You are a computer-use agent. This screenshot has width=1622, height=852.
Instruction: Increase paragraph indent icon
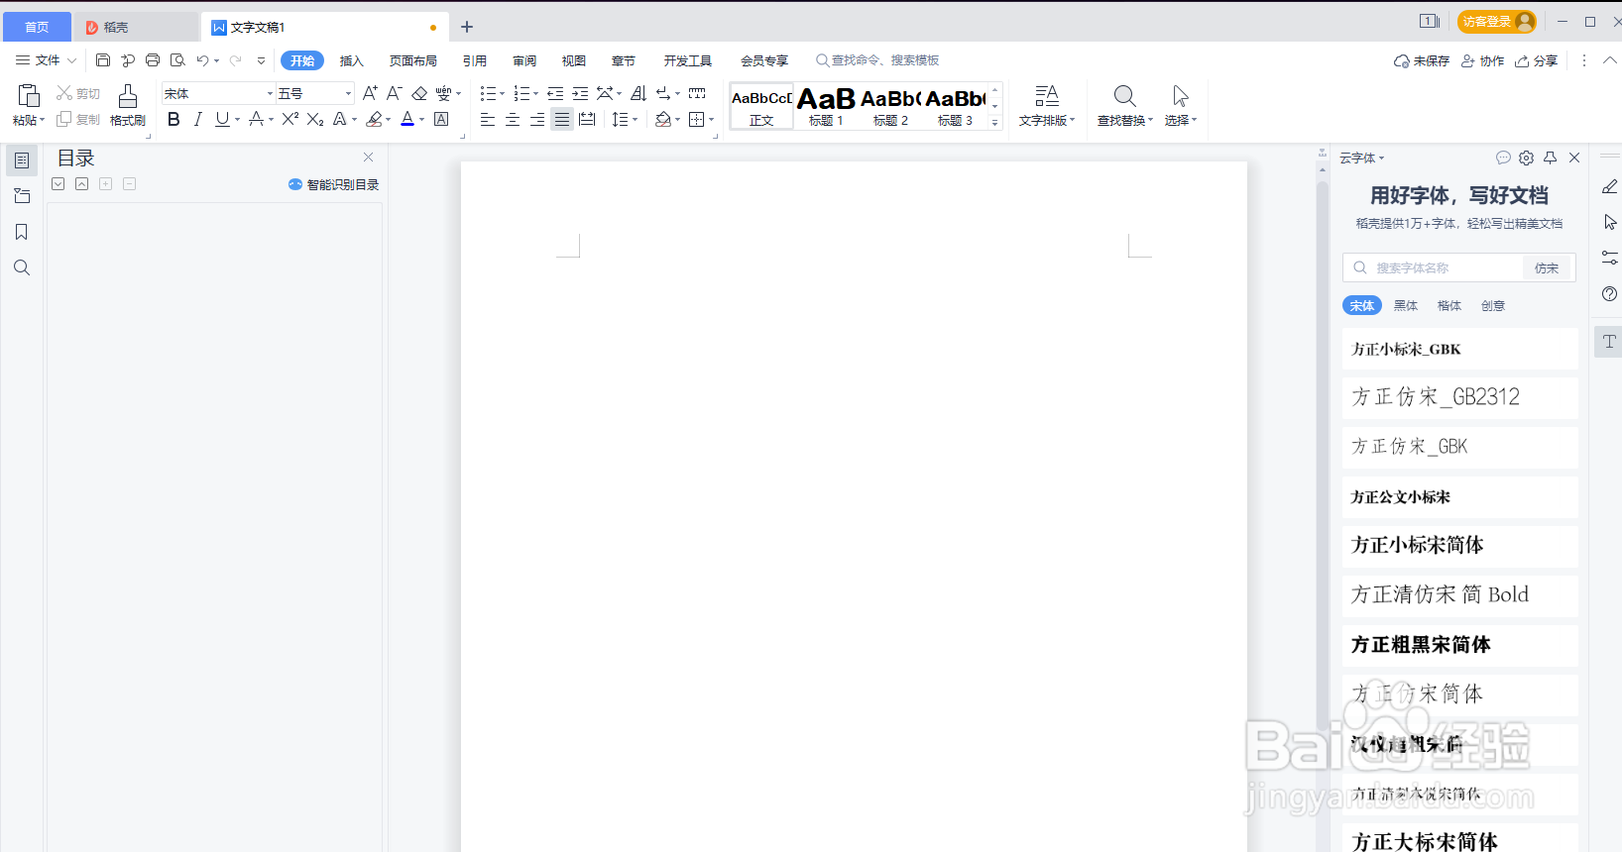tap(580, 93)
